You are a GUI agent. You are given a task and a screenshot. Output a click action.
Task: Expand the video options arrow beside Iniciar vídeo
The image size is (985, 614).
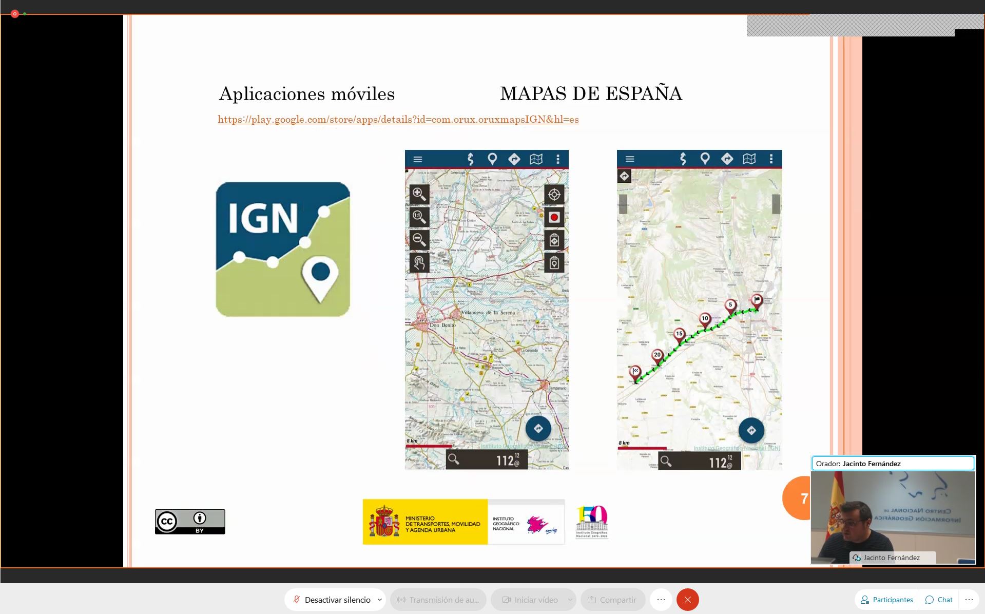point(570,600)
